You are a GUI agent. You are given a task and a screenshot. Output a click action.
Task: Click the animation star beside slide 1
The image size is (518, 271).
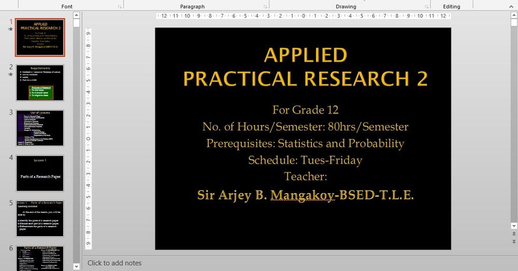point(10,30)
